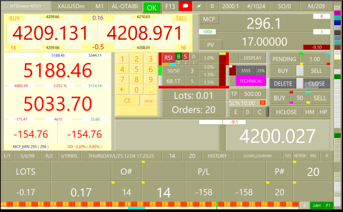The height and width of the screenshot is (212, 343).
Task: Click the BUY button directly below PENDING
Action: click(283, 71)
